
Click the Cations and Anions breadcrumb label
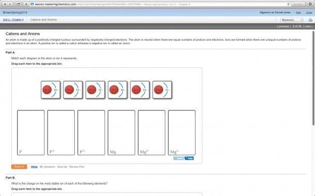point(43,20)
